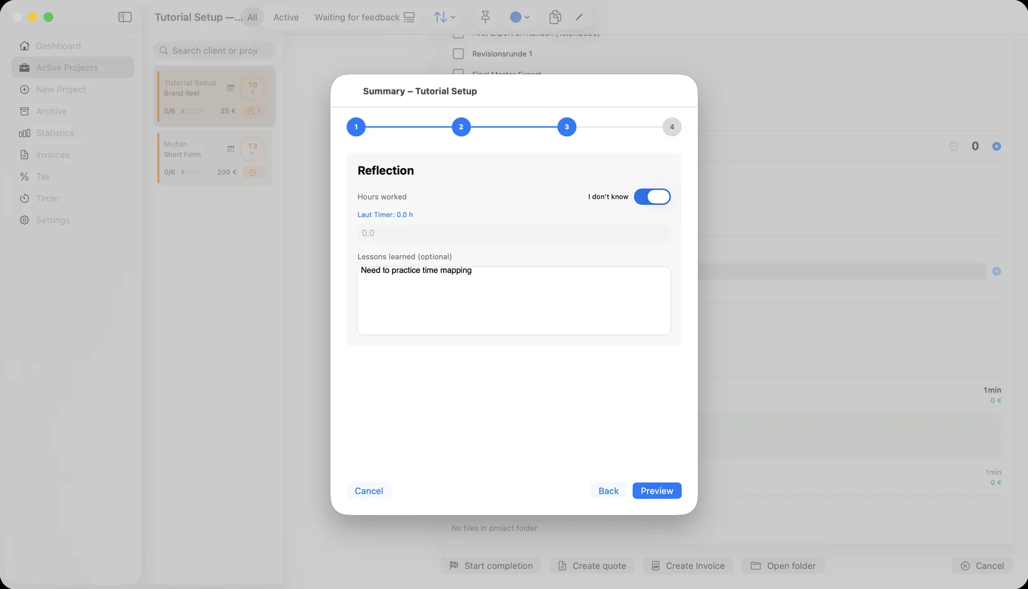Click the Back button
The image size is (1028, 589).
point(608,491)
